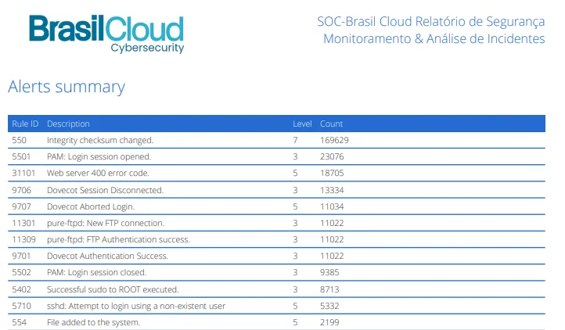Click the Alerts summary heading

[x=66, y=87]
